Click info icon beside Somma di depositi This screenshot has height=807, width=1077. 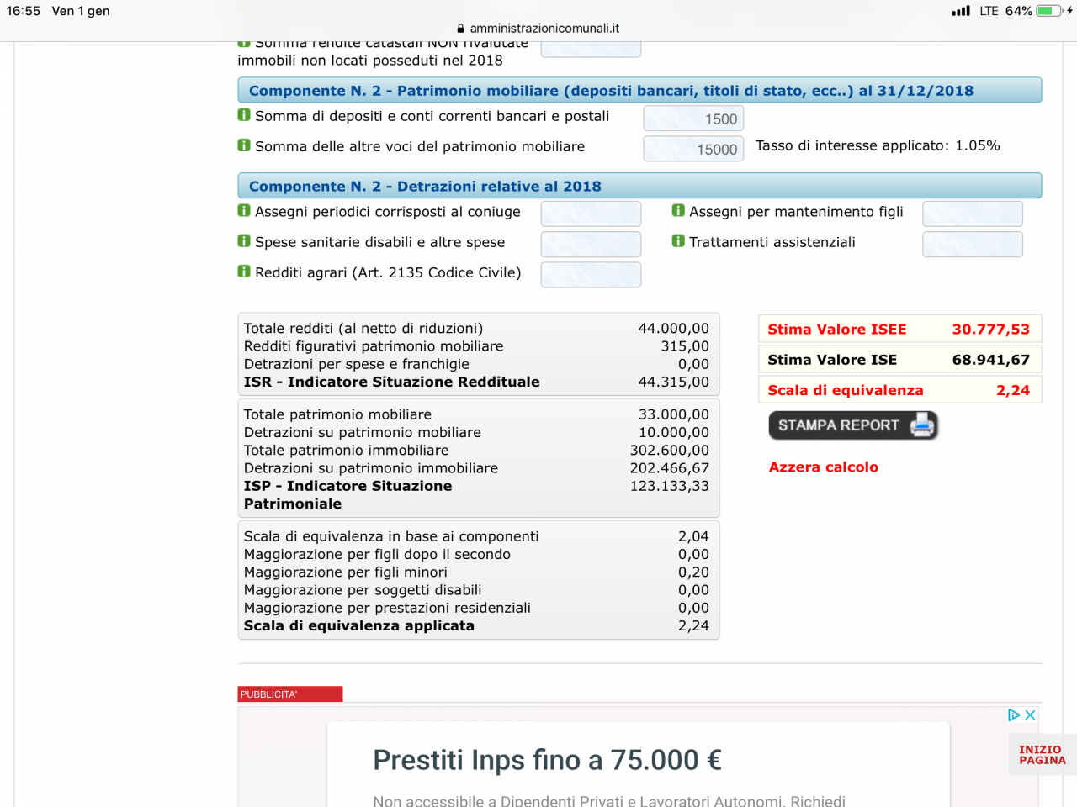pos(244,115)
